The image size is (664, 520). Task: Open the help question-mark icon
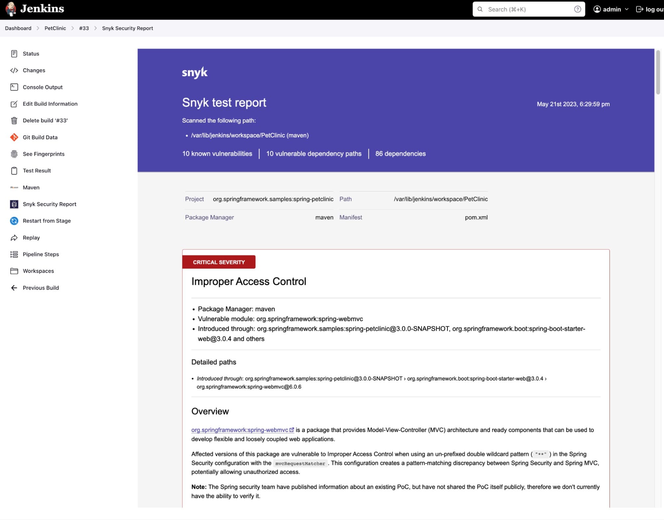578,9
